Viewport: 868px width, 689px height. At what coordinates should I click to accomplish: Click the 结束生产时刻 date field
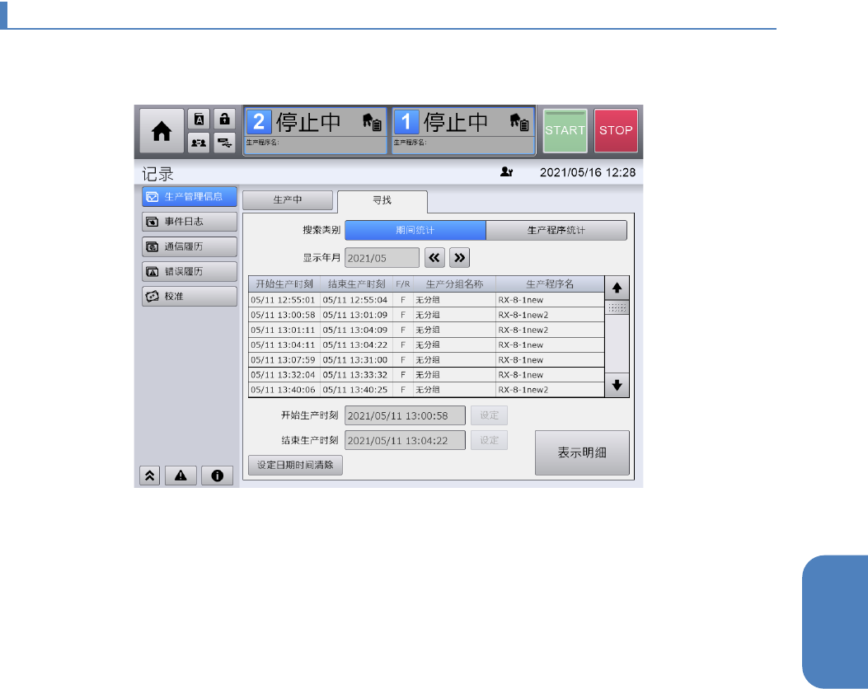[x=405, y=441]
